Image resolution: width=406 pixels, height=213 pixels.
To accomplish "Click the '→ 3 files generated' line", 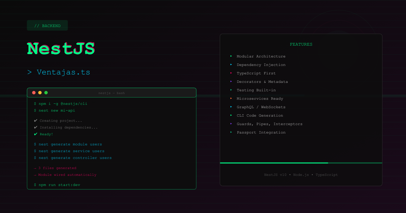I will (55, 168).
